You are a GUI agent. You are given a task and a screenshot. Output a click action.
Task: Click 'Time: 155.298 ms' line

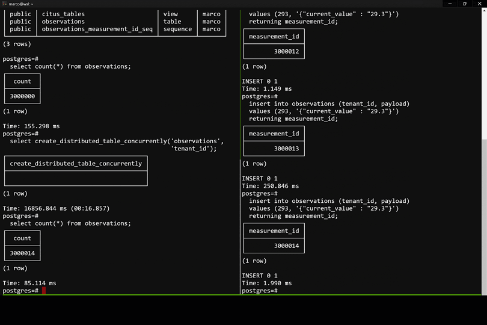coord(31,126)
